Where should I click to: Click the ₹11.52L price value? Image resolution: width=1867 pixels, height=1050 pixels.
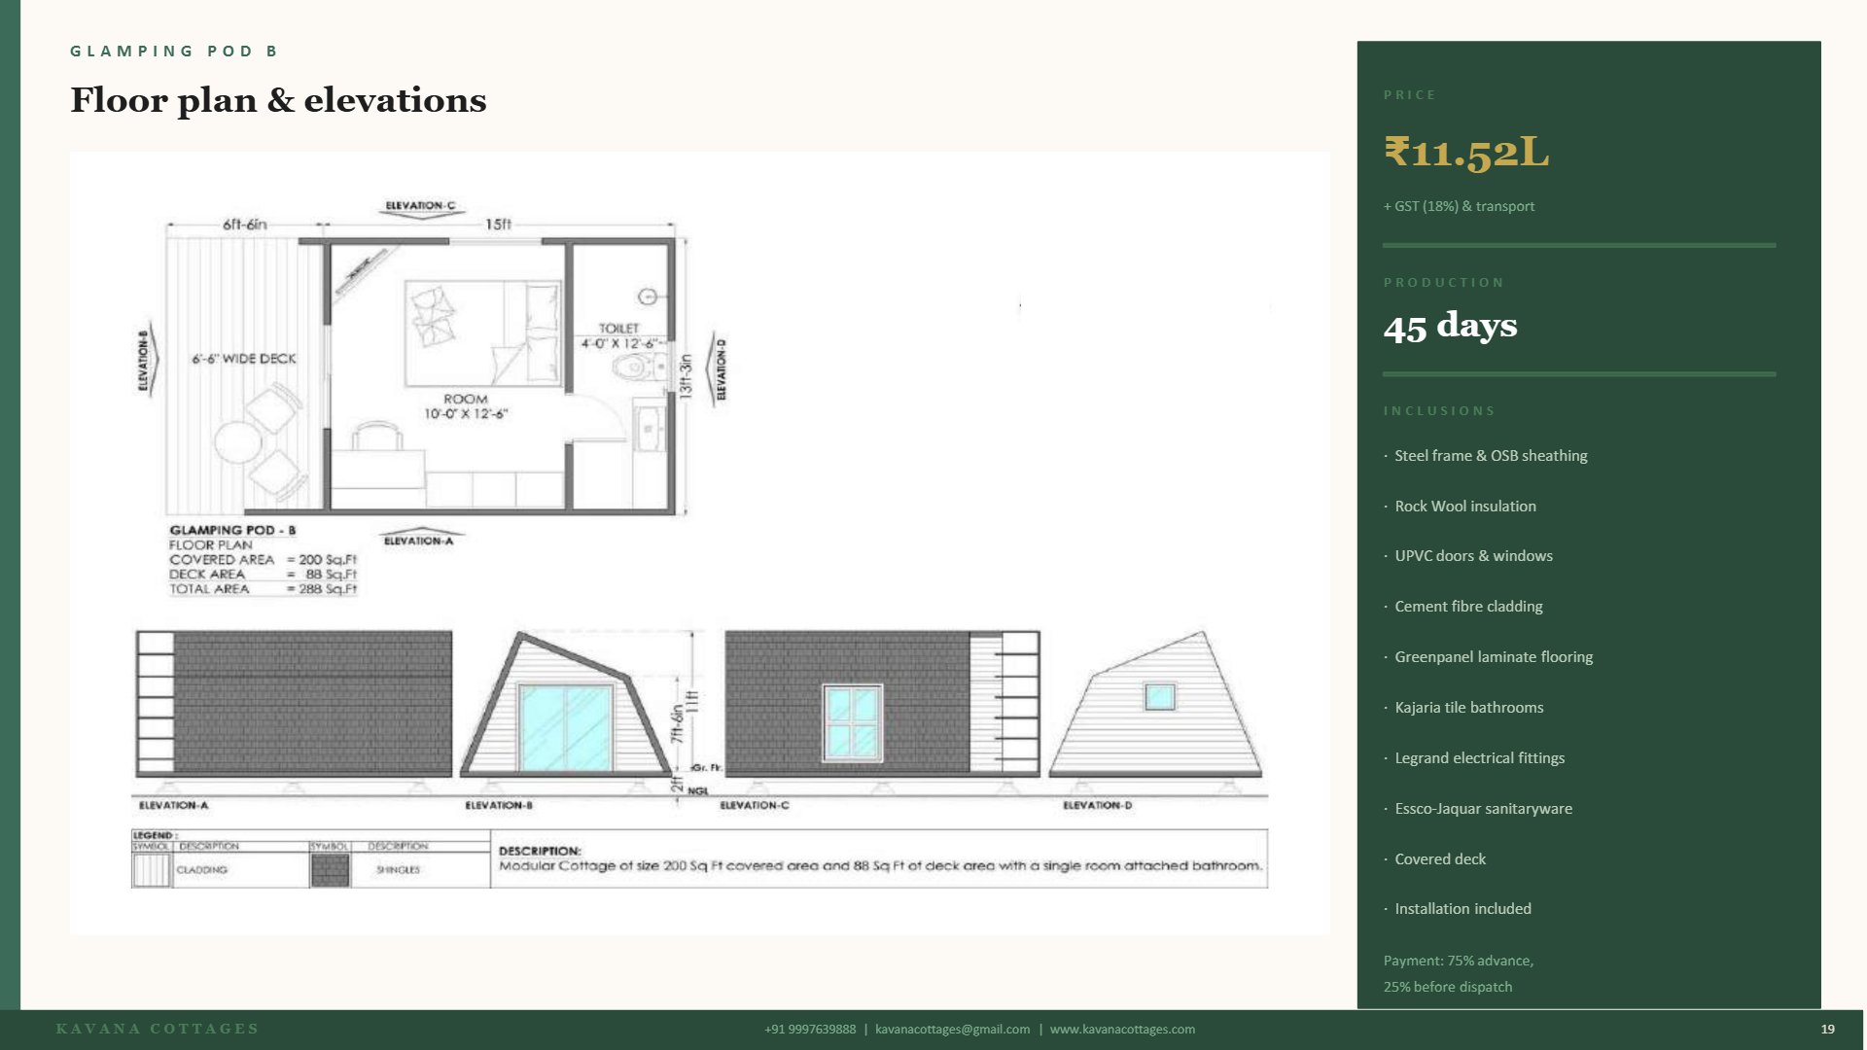click(x=1466, y=152)
